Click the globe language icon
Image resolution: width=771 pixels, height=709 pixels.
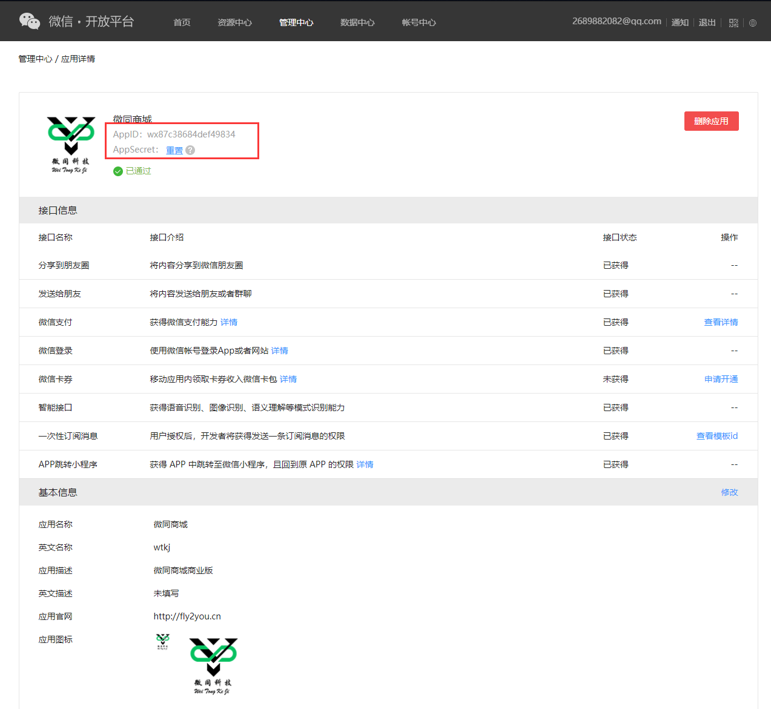coord(753,23)
